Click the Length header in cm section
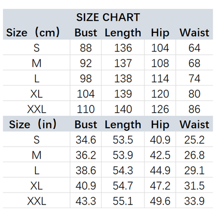This screenshot has height=217, width=217. 123,33
